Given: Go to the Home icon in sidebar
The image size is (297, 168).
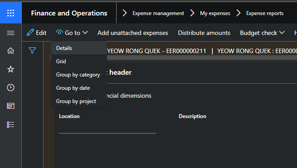Looking at the screenshot, I should [11, 51].
